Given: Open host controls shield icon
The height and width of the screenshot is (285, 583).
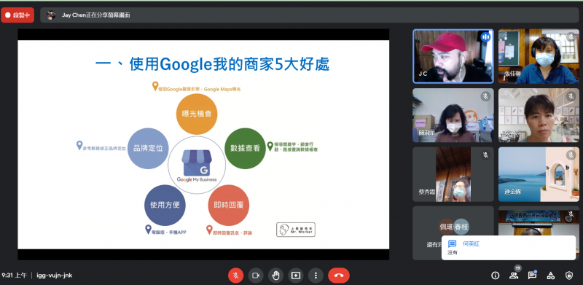Looking at the screenshot, I should tap(569, 276).
